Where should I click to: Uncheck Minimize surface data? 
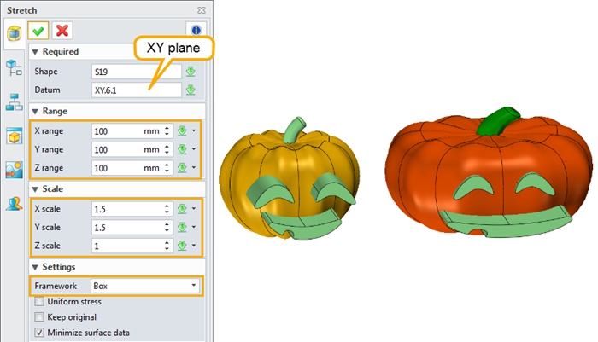[x=39, y=333]
